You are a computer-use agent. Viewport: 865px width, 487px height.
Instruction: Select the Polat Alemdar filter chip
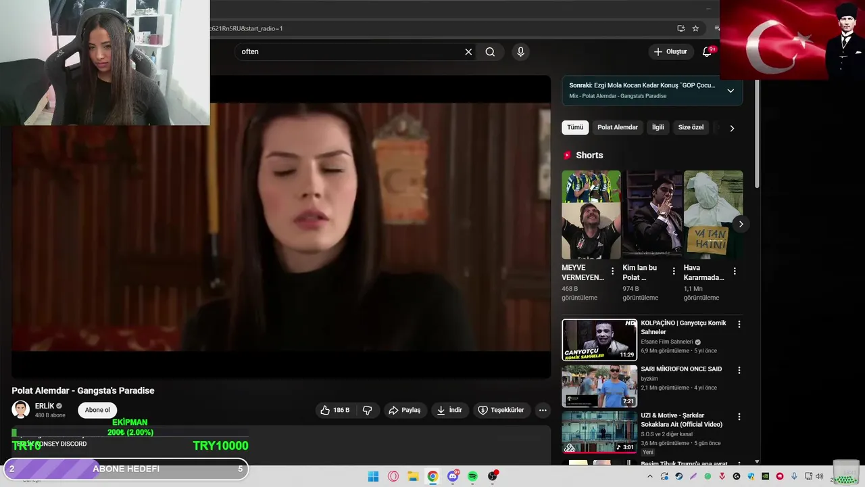[618, 127]
